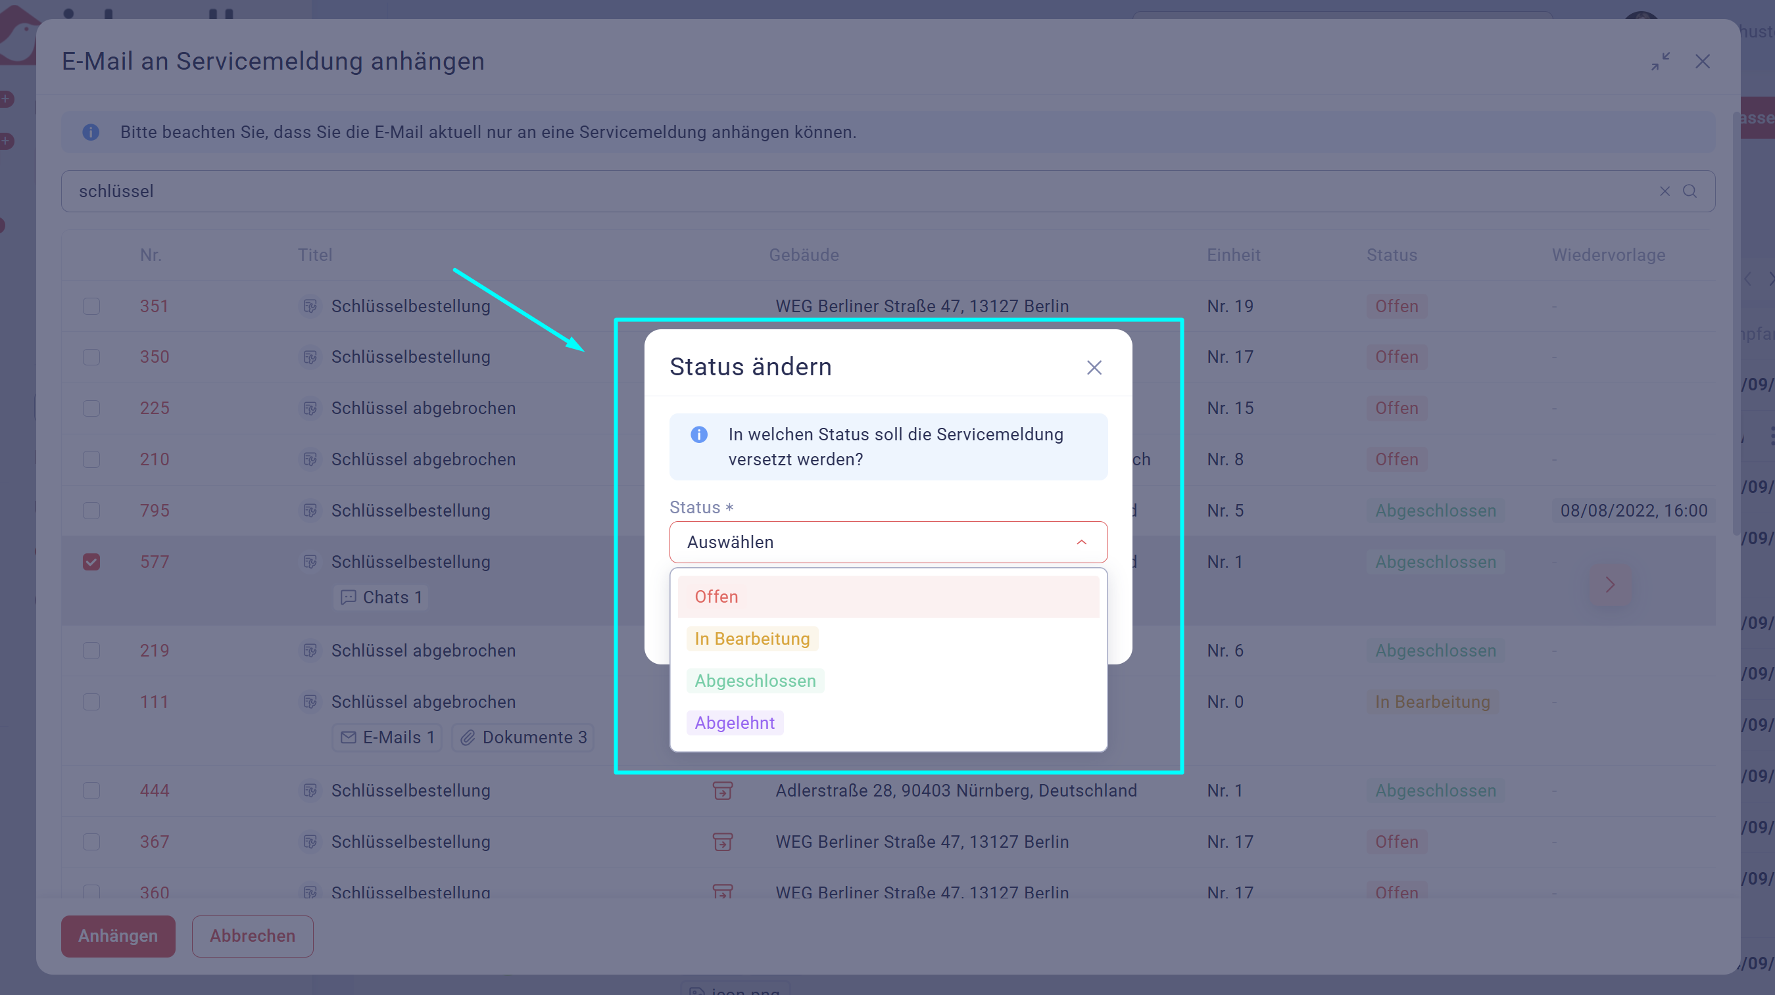Image resolution: width=1775 pixels, height=995 pixels.
Task: Click the info icon in Status ändern dialog
Action: tap(698, 434)
